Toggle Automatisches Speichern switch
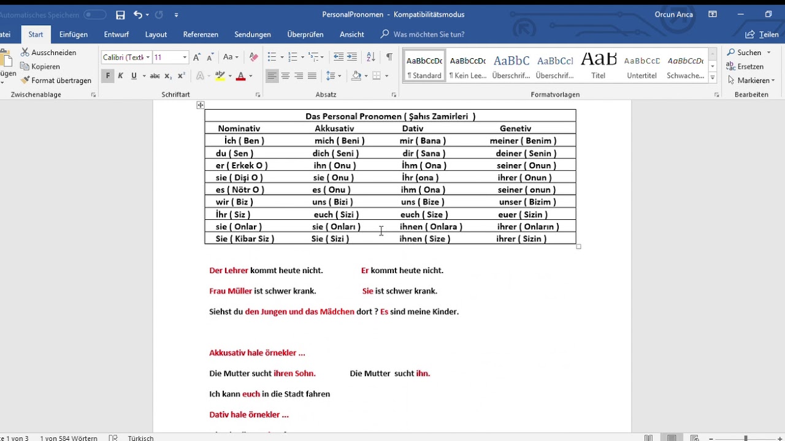Screen dimensions: 785x441 [x=94, y=15]
